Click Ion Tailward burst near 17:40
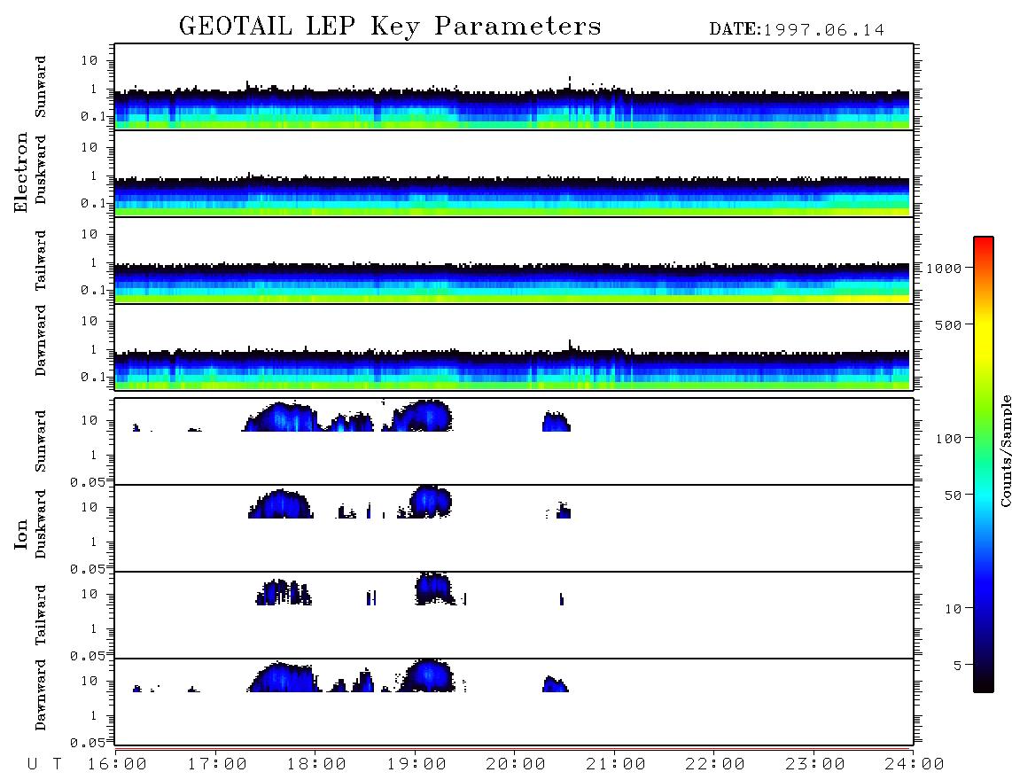 click(x=284, y=592)
